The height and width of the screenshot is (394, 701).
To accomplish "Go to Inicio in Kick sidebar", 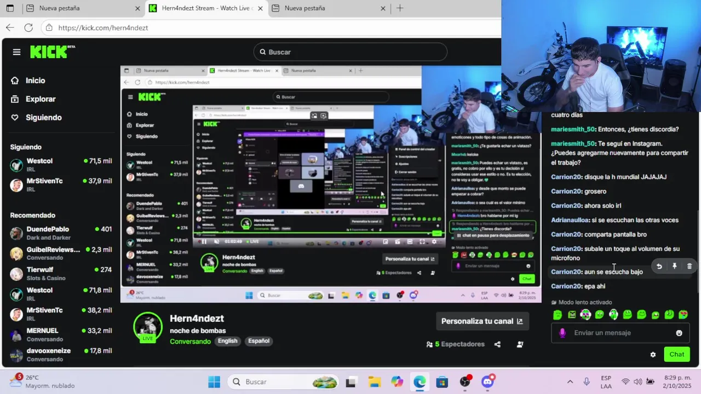I will (x=35, y=80).
